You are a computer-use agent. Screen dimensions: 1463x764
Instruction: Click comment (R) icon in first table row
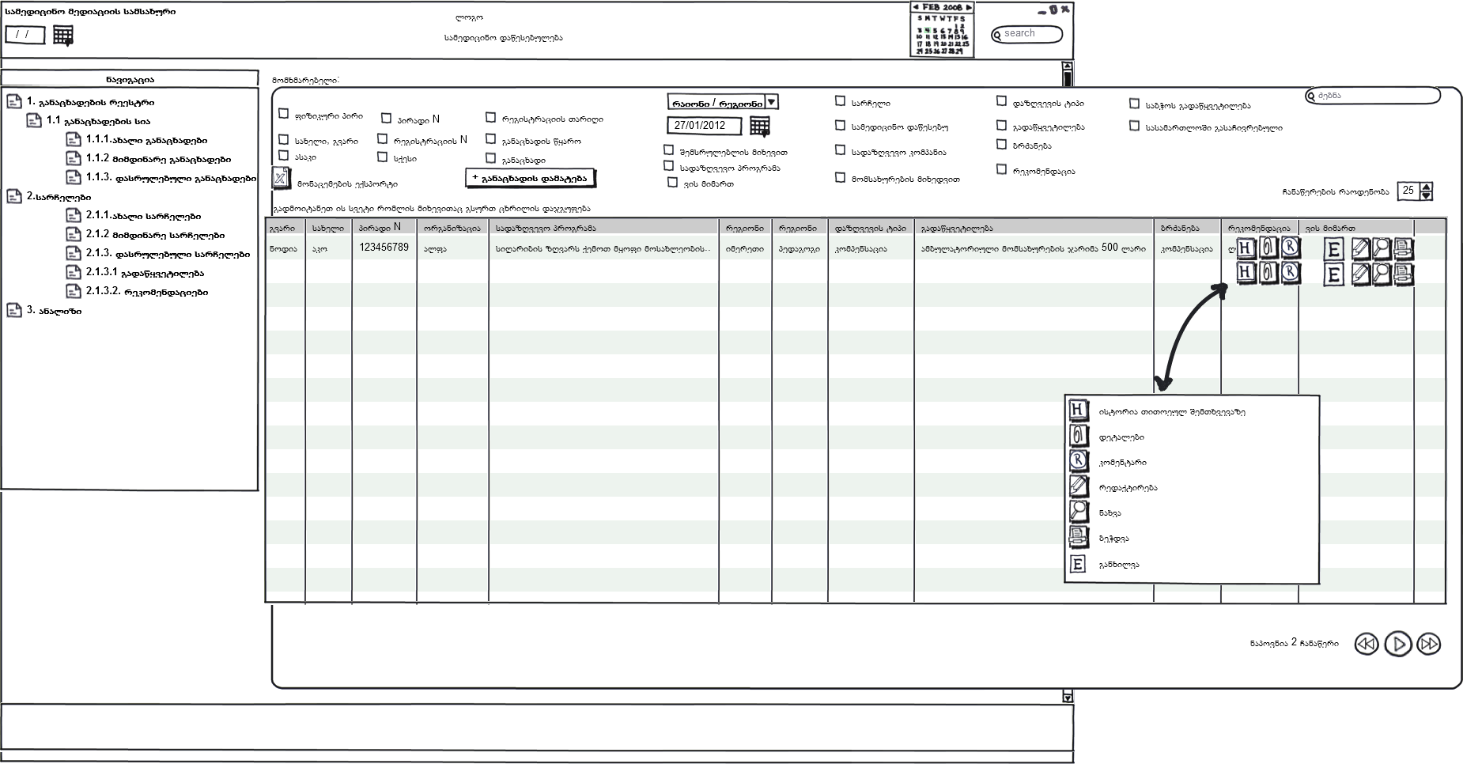1290,248
